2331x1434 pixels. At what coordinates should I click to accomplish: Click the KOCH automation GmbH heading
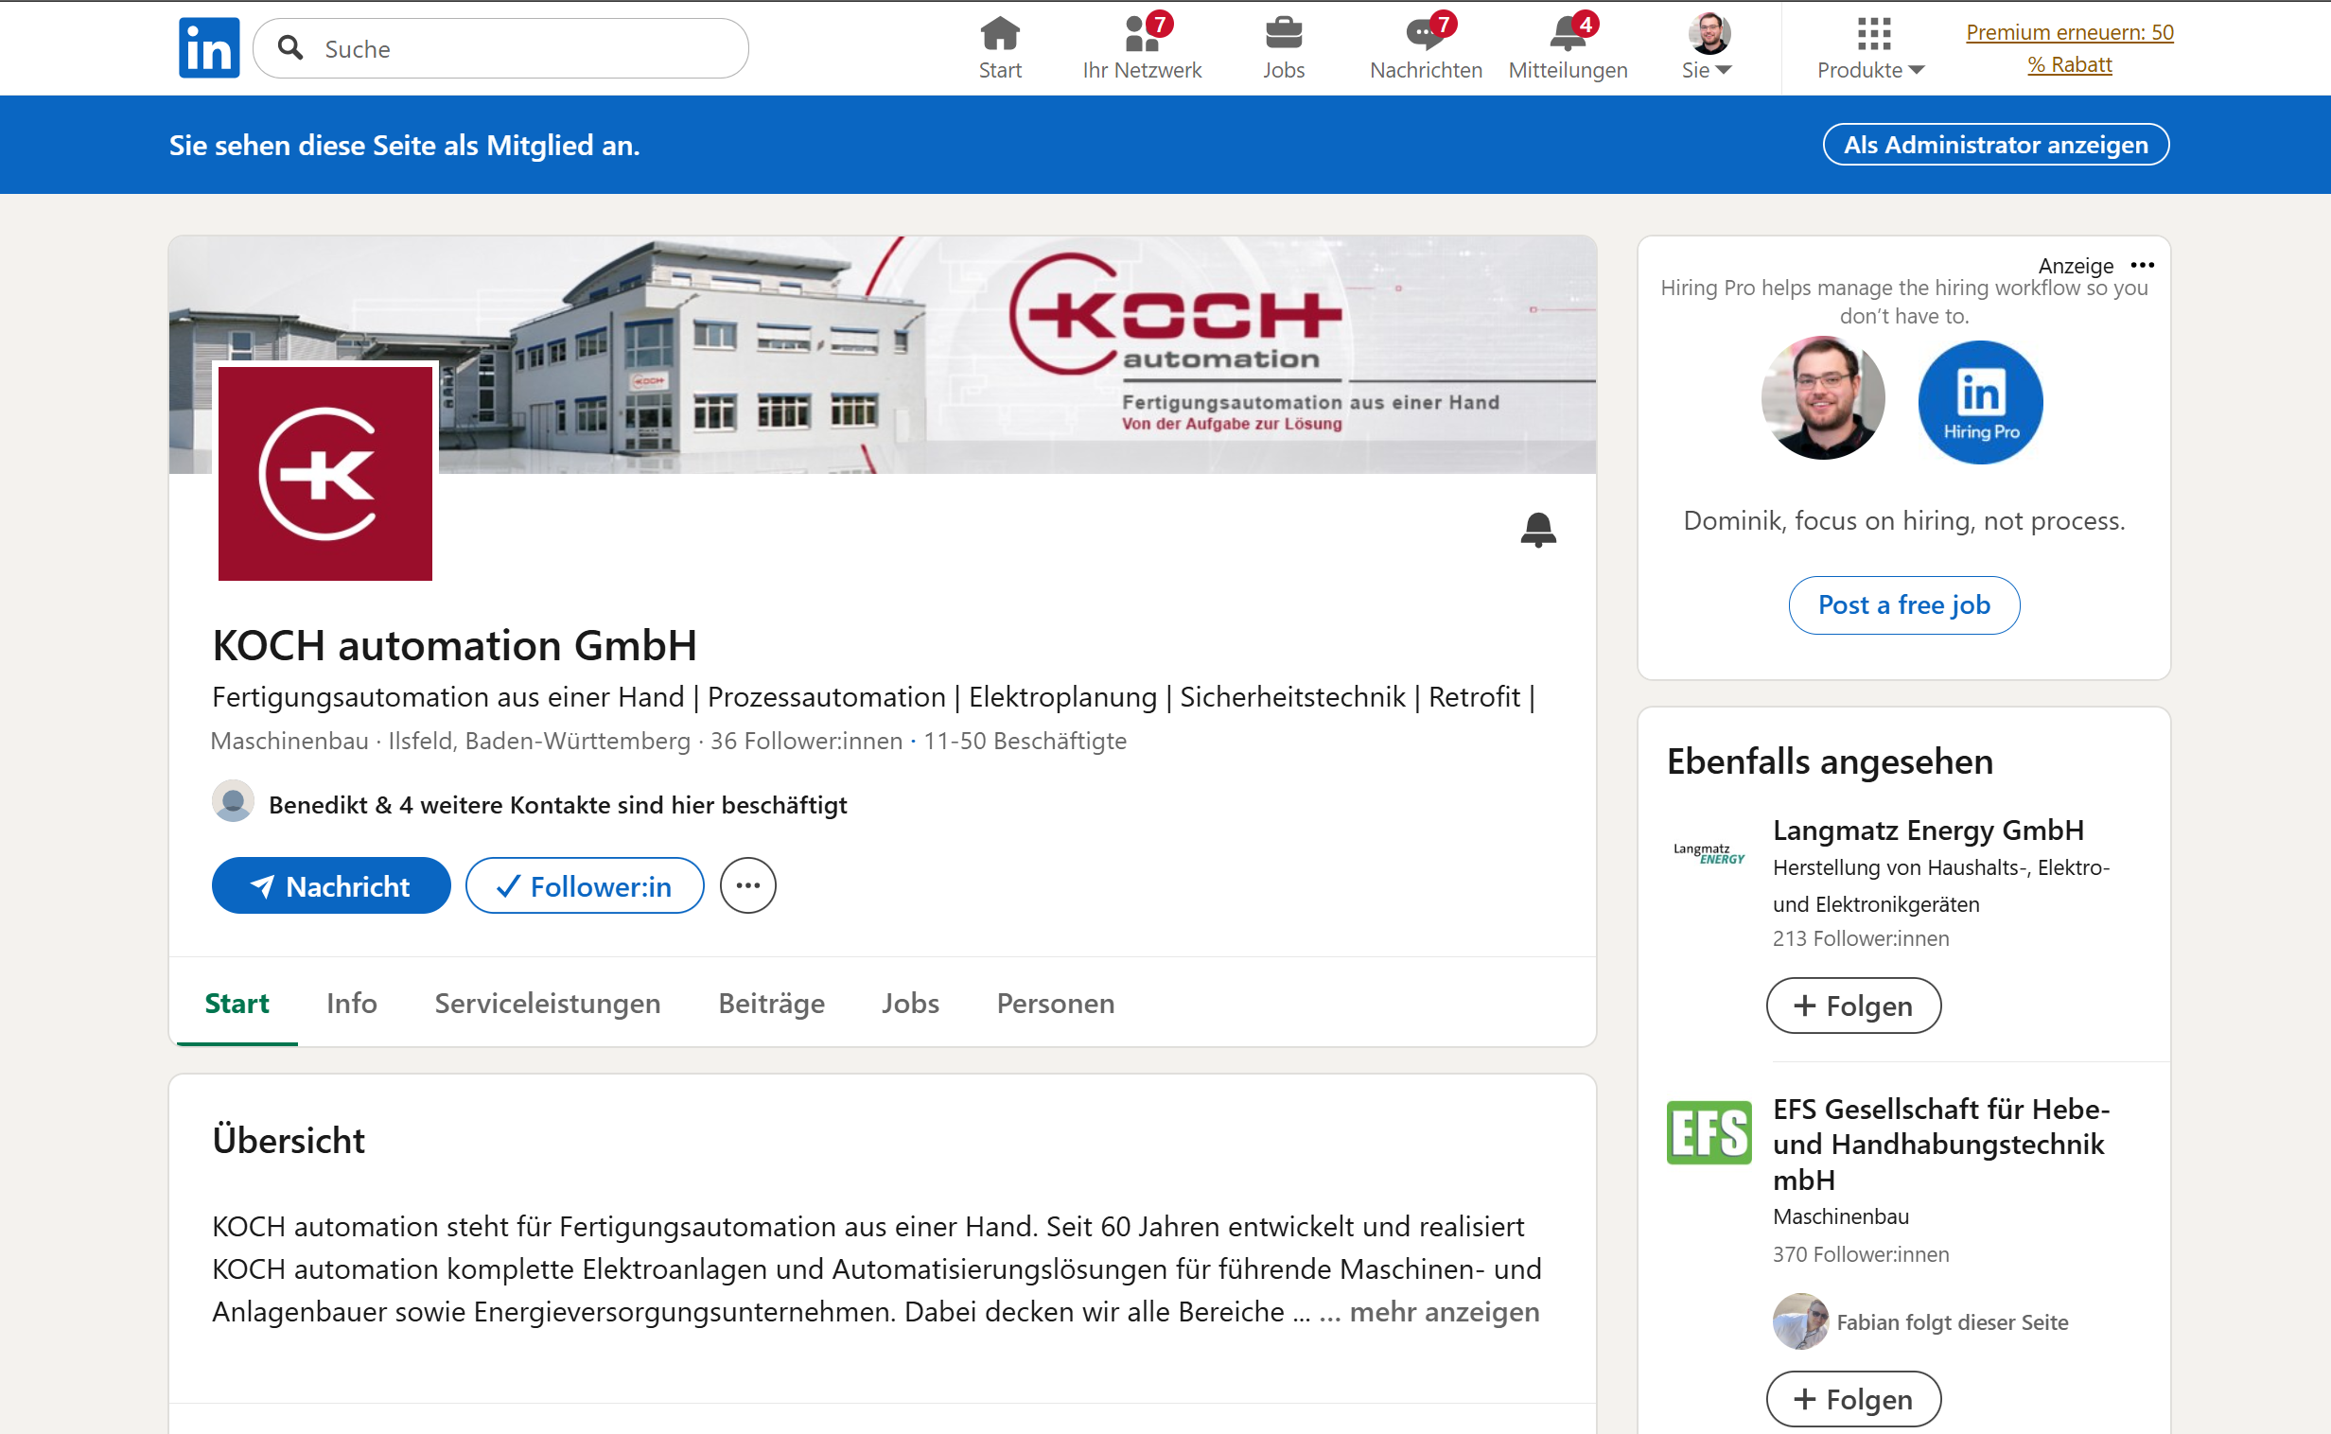point(454,646)
